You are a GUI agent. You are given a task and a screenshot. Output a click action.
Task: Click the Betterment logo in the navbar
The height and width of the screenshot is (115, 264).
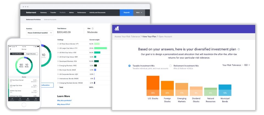(31, 13)
